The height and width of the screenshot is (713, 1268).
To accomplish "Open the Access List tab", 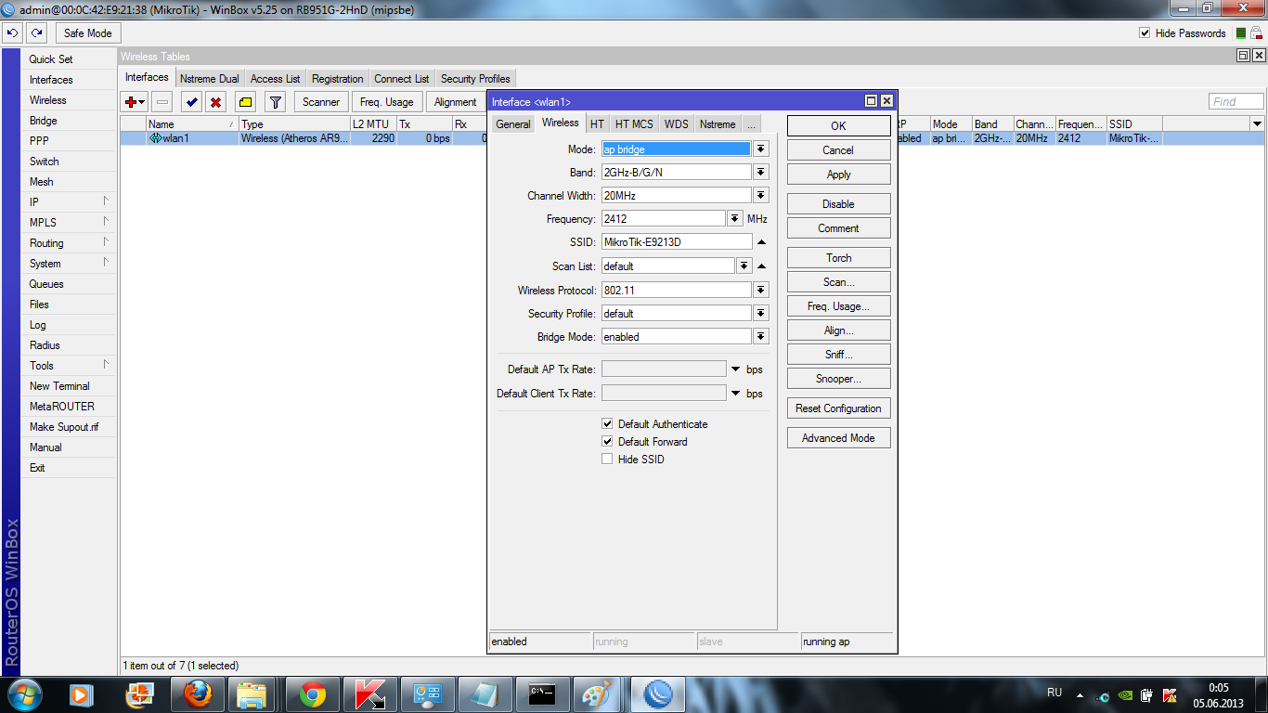I will (x=275, y=79).
